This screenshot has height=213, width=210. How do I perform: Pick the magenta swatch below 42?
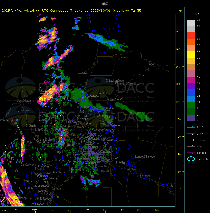[x=191, y=80]
